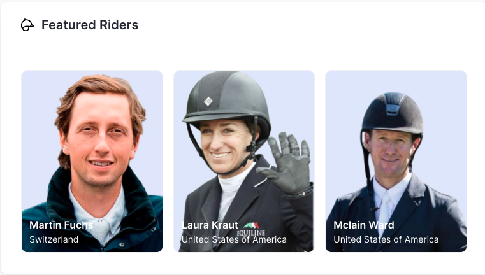Click the diamond emblem on Laura Kraut's helmet
The height and width of the screenshot is (275, 485).
pos(208,101)
